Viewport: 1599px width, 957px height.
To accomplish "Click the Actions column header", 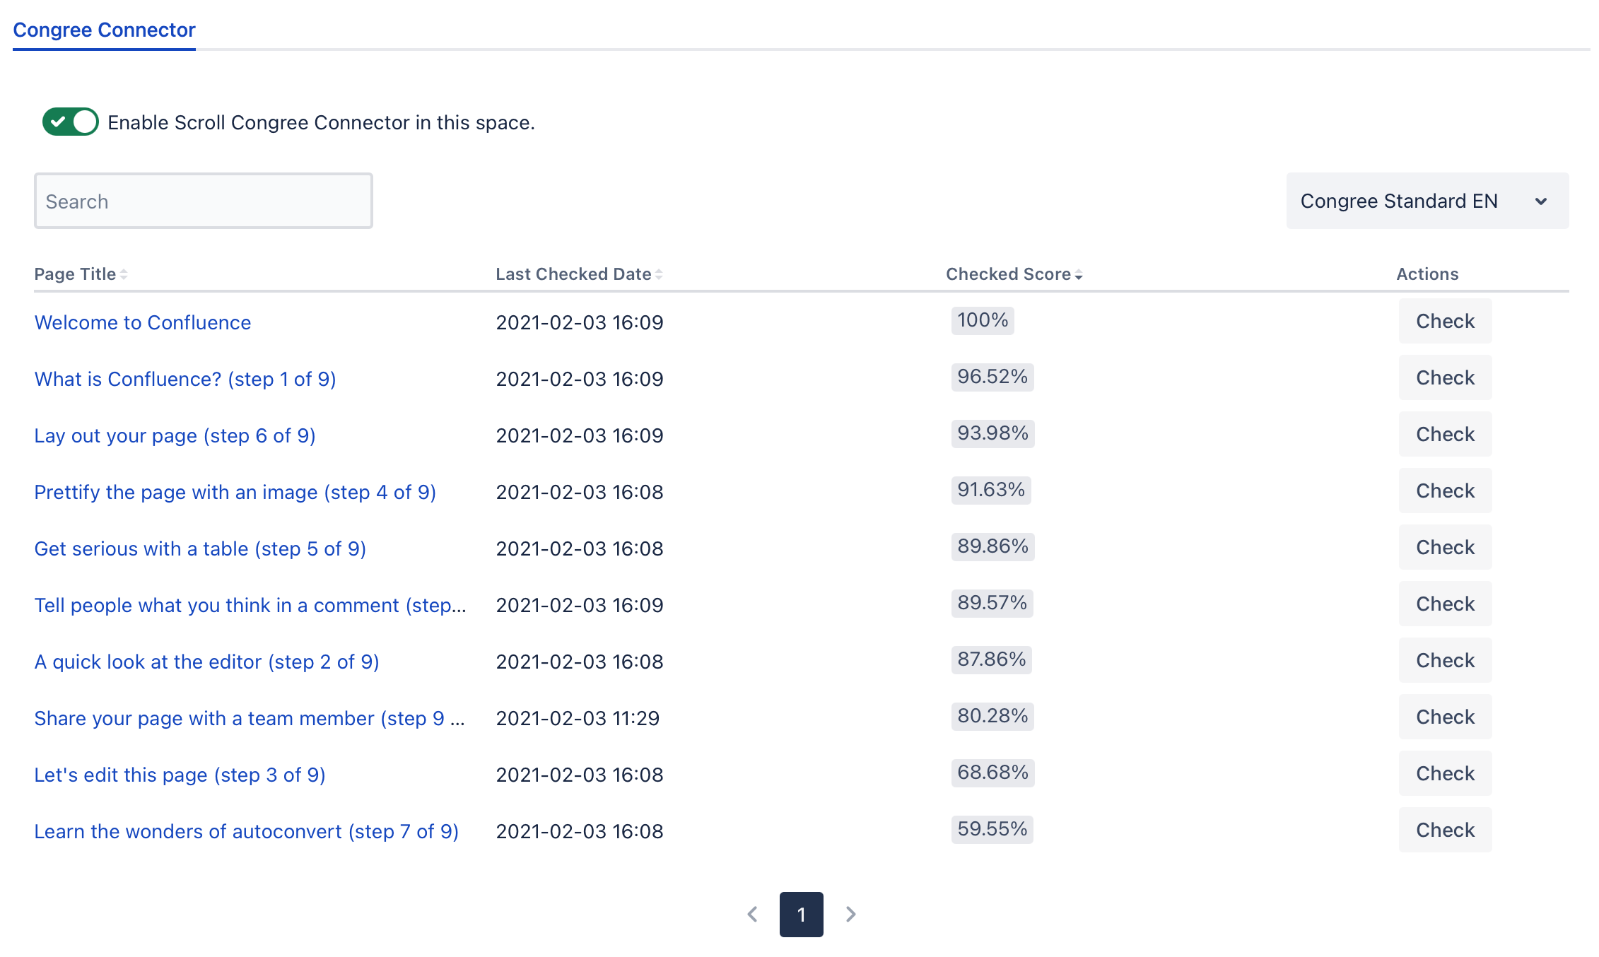I will pos(1427,274).
